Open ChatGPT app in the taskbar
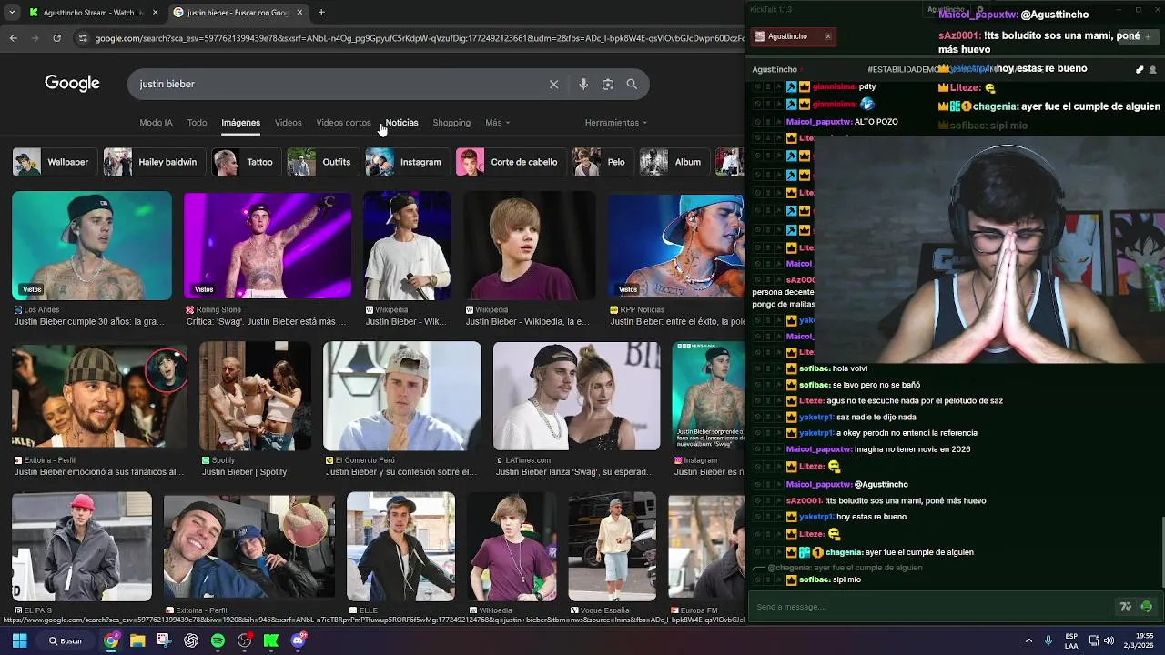Image resolution: width=1165 pixels, height=655 pixels. coord(190,640)
